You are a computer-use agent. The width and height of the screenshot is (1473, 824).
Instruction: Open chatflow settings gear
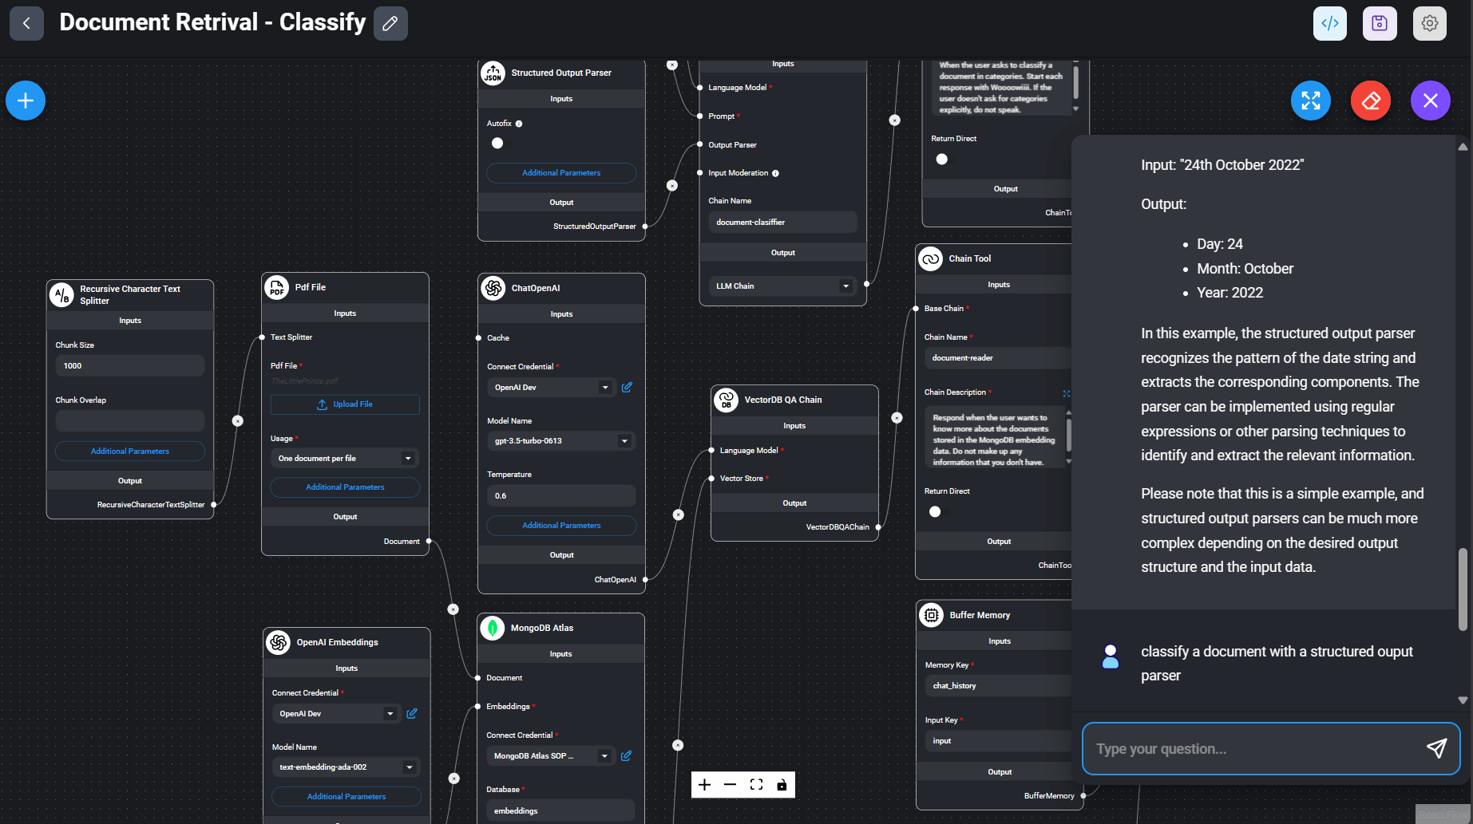pos(1429,23)
